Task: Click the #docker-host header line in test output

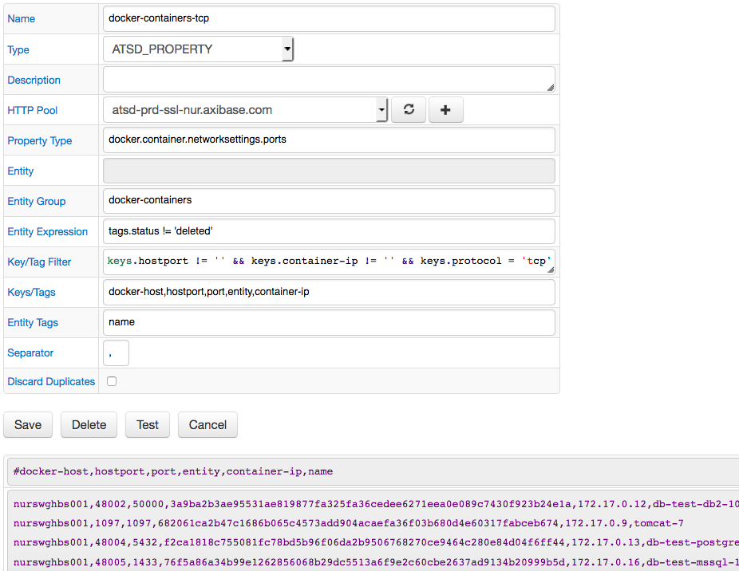Action: tap(173, 471)
